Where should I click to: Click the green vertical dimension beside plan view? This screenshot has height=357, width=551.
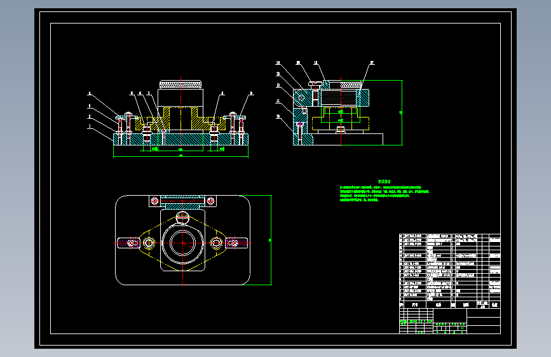tap(270, 240)
